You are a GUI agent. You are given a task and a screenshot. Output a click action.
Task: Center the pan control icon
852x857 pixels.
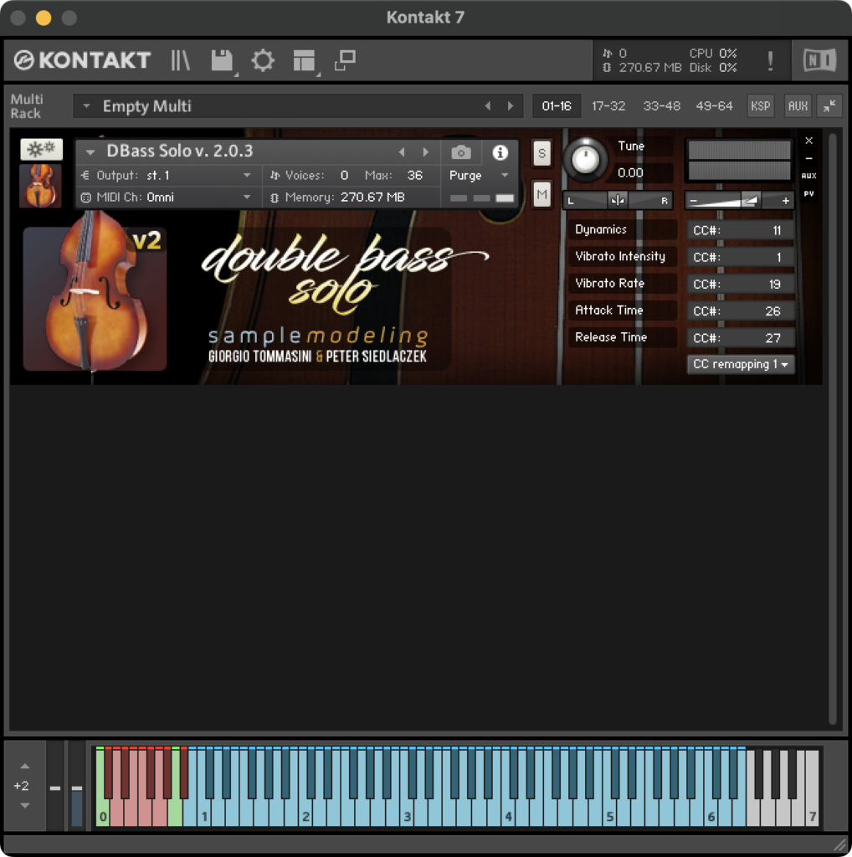coord(618,201)
